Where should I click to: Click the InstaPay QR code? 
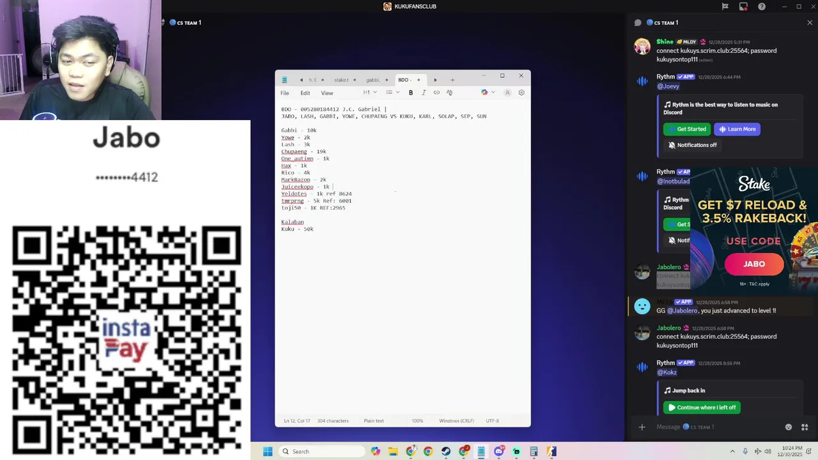coord(127,341)
